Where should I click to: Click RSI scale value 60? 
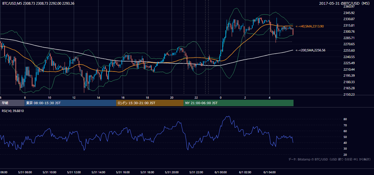coord(345,131)
